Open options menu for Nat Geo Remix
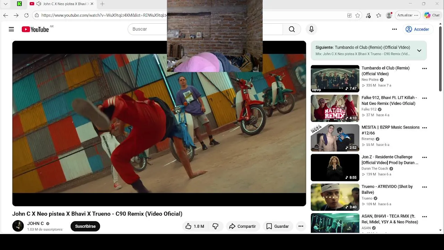The height and width of the screenshot is (250, 444). 424,98
